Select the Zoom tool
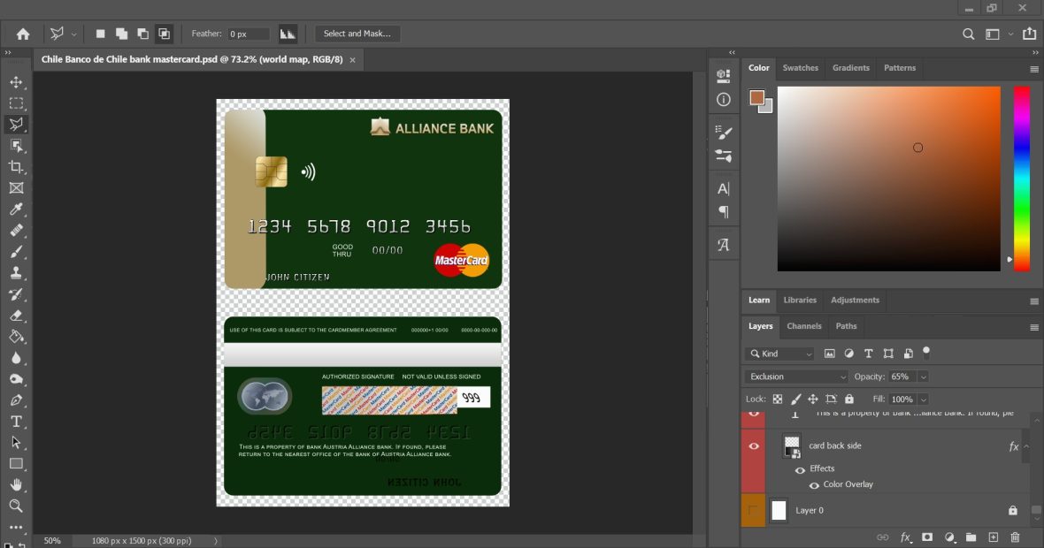1044x548 pixels. coord(16,506)
